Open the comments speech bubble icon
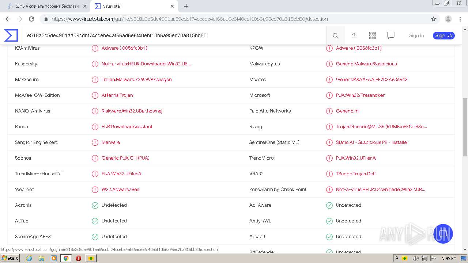The width and height of the screenshot is (468, 263). 391,35
